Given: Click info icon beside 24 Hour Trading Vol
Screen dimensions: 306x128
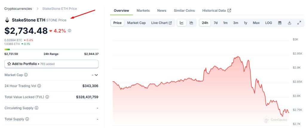Looking at the screenshot, I should pos(39,86).
